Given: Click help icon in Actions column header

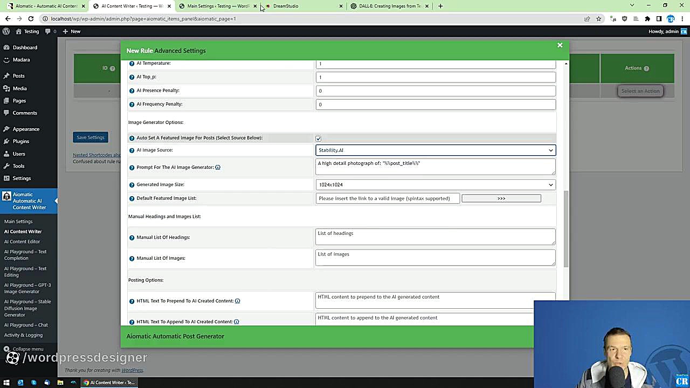Looking at the screenshot, I should pyautogui.click(x=646, y=68).
